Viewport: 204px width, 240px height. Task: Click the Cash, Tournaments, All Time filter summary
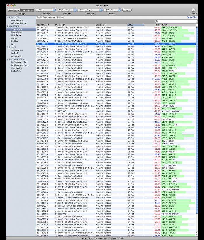(50, 17)
